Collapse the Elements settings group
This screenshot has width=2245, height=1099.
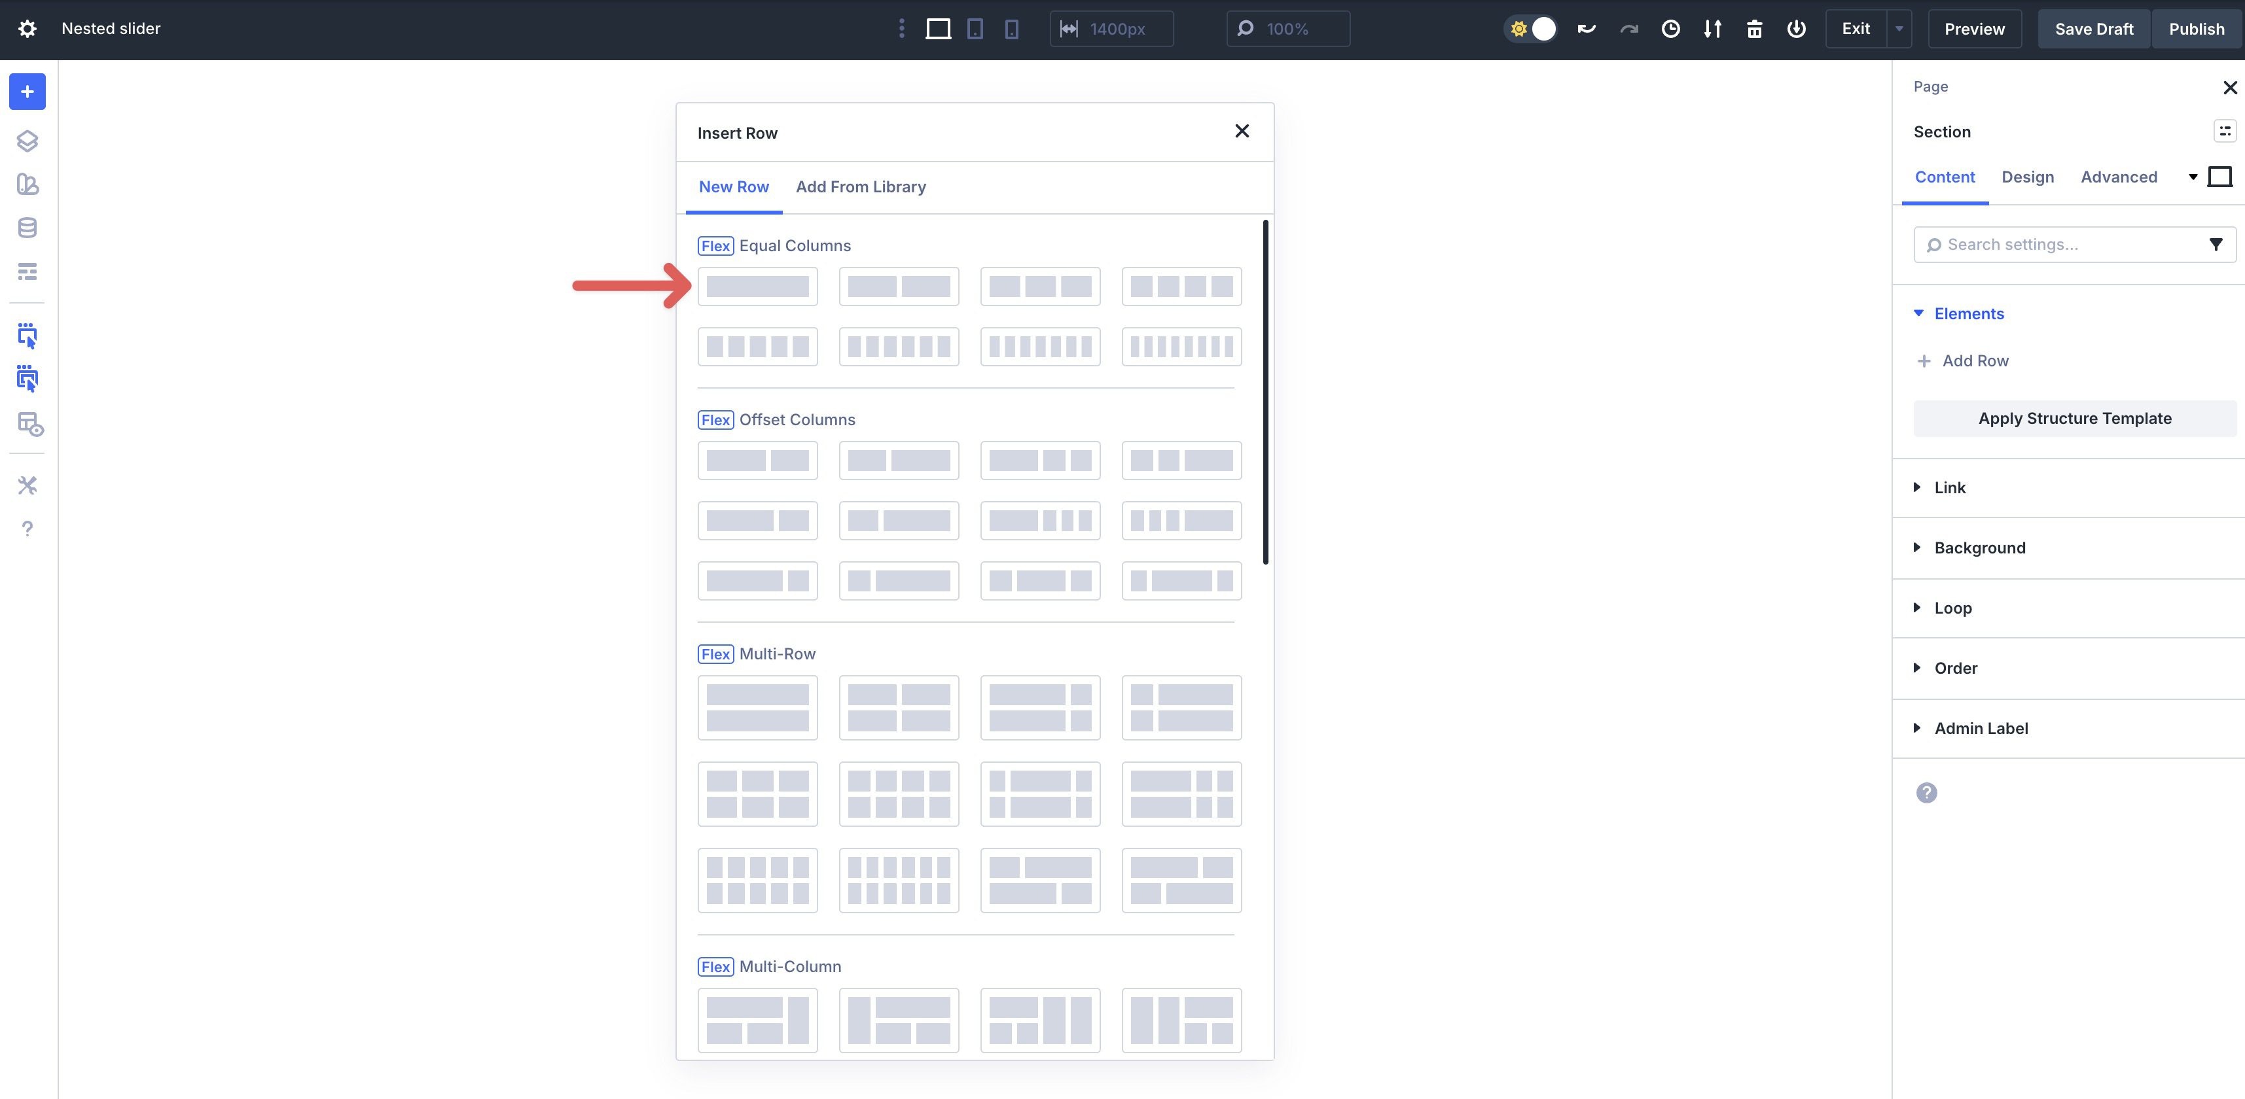point(1968,313)
